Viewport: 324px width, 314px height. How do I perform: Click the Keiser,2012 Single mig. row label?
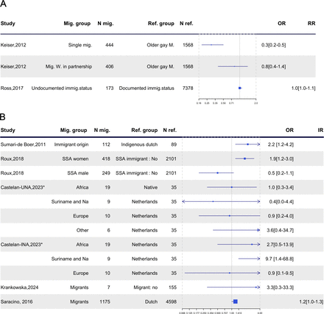[13, 45]
